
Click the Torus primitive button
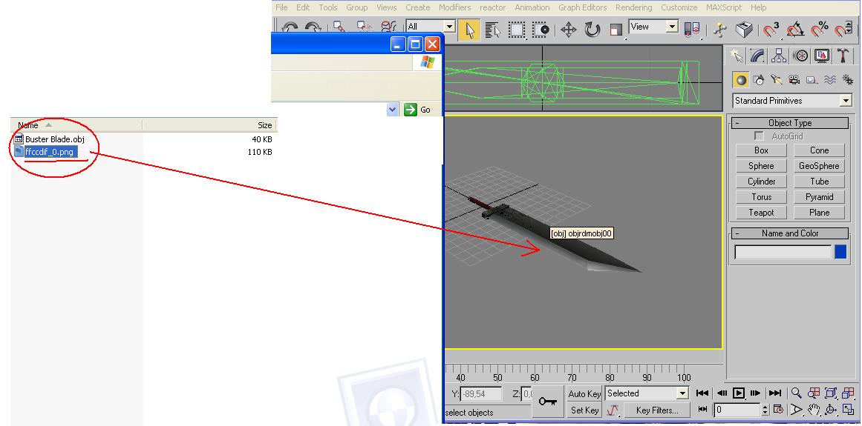pos(762,197)
